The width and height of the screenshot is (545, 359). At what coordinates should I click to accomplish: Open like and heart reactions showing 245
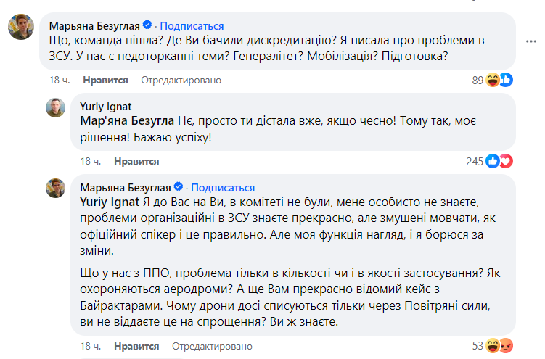(500, 161)
